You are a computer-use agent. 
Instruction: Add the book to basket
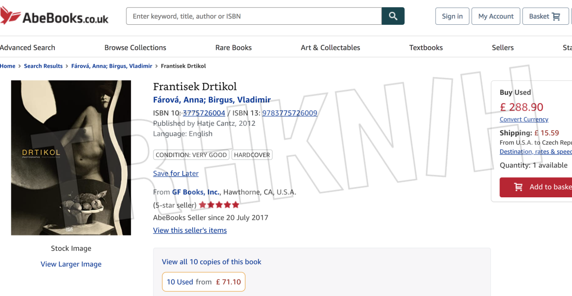click(536, 187)
